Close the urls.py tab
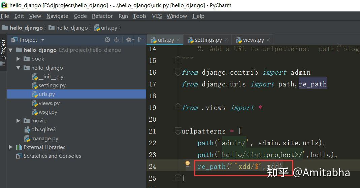Screen dimensions: 360x188 tap(178, 40)
